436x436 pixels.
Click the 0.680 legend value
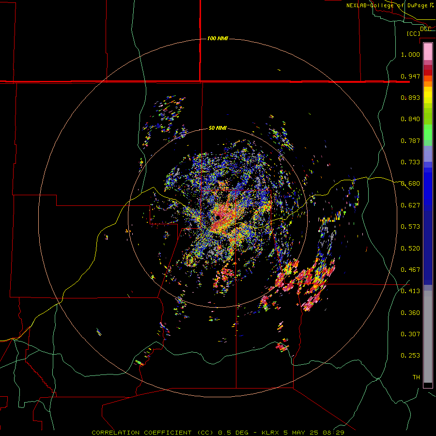click(410, 184)
